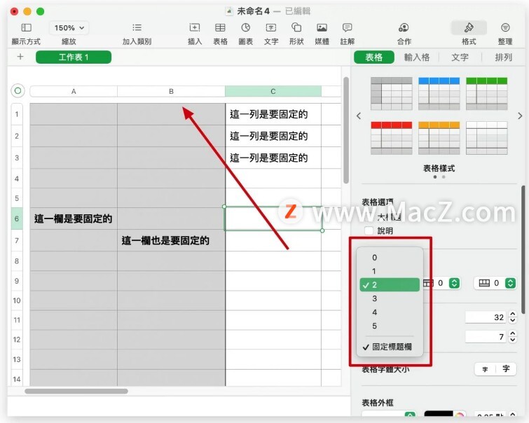The image size is (529, 423).
Task: Click the 圖表 chart icon
Action: (x=246, y=27)
